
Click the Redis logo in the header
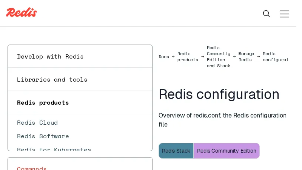[x=22, y=12]
